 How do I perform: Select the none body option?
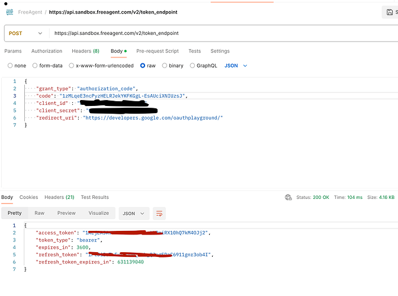(x=10, y=66)
